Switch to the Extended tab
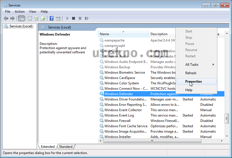This screenshot has height=158, width=232. (x=48, y=147)
